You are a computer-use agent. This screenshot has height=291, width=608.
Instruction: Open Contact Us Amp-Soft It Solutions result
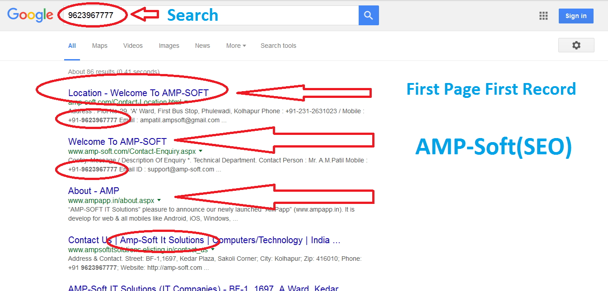[x=204, y=240]
